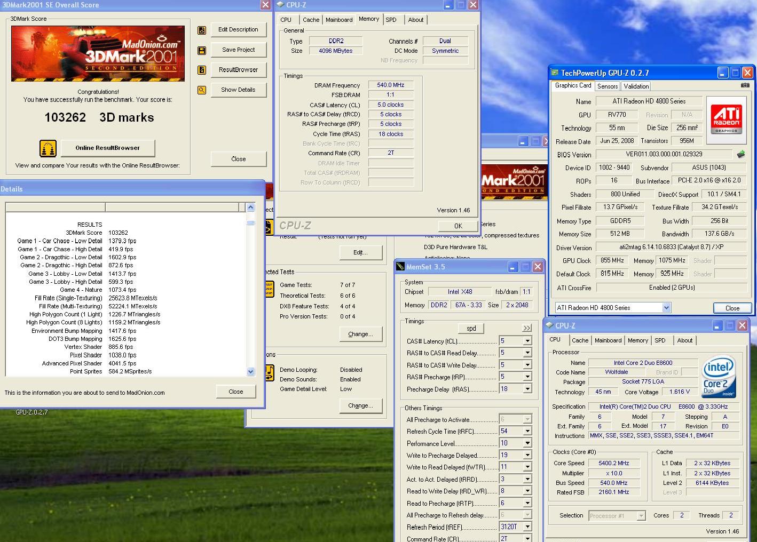
Task: Click the Close button in 3DMark Score dialog
Action: [238, 159]
